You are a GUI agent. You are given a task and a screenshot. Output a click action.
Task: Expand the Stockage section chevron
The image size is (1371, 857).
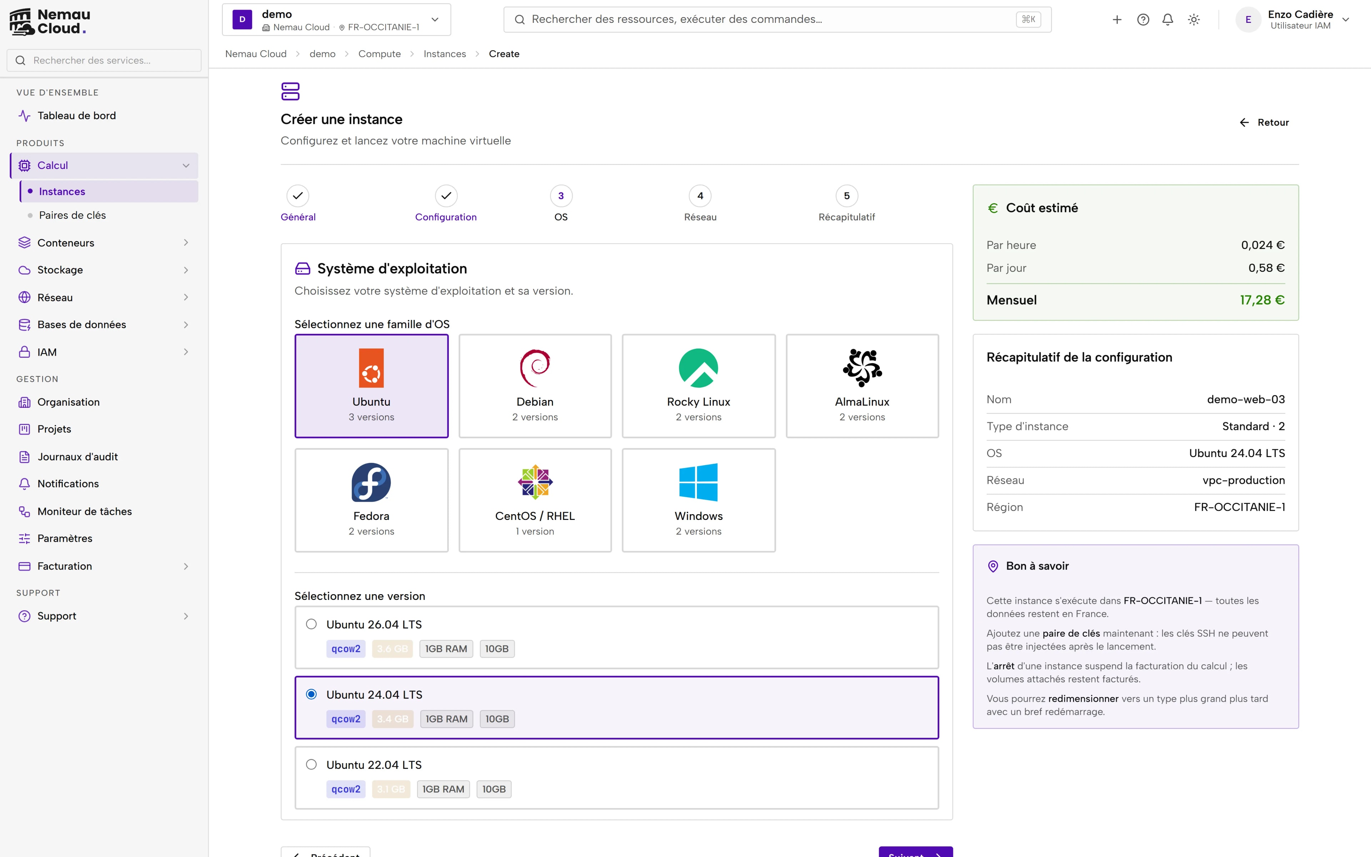pos(186,270)
